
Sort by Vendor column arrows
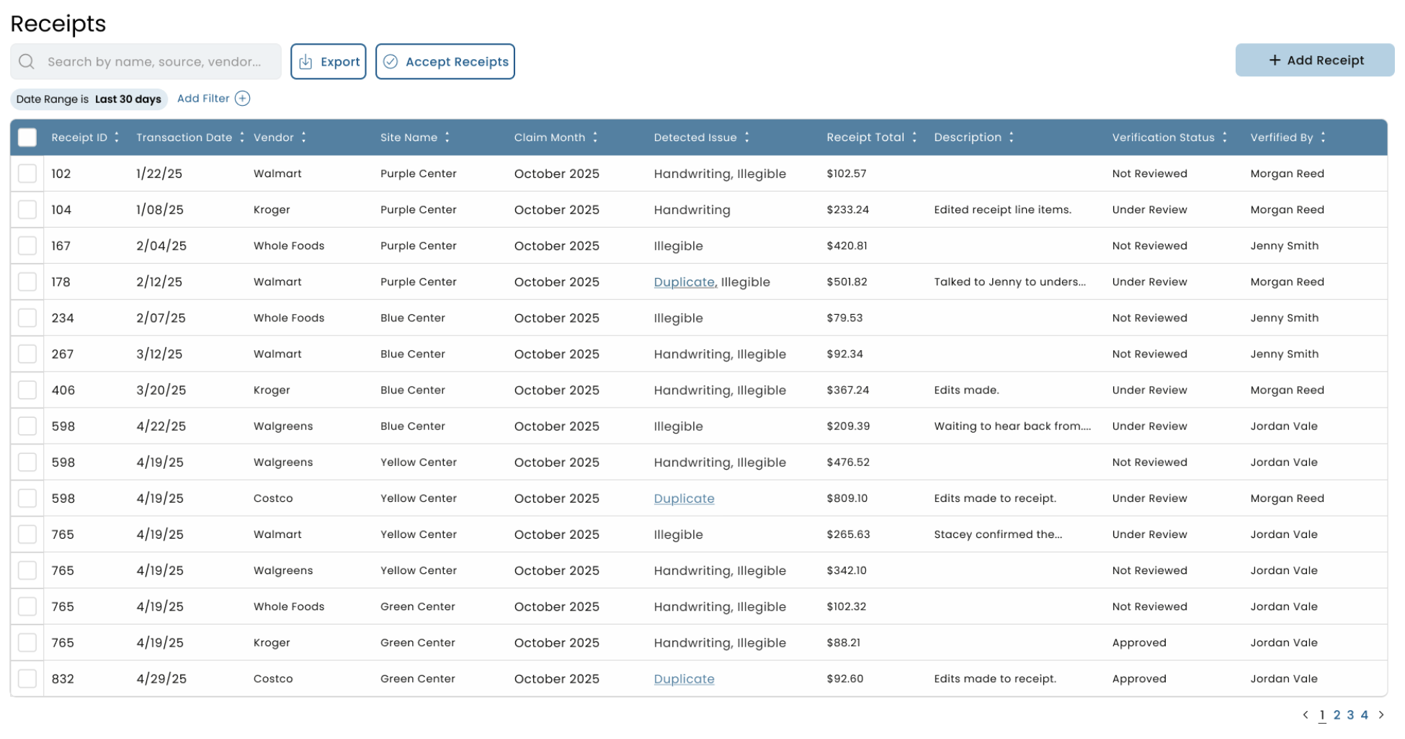coord(304,138)
